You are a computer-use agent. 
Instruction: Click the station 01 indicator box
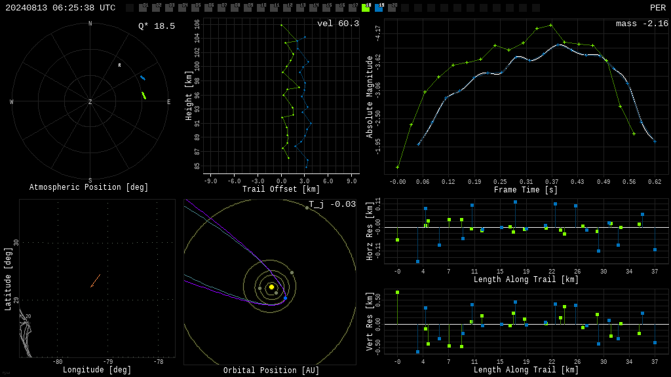[x=143, y=8]
